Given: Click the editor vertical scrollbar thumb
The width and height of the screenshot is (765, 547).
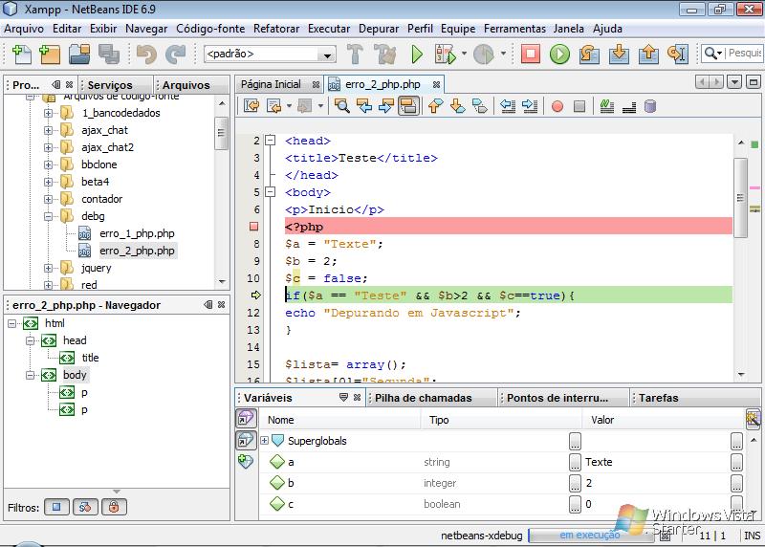Looking at the screenshot, I should coord(740,198).
